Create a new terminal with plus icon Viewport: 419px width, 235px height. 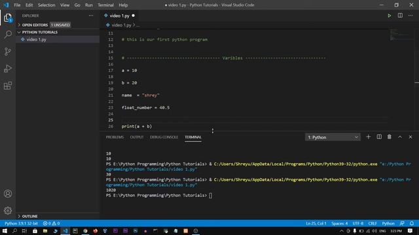368,137
